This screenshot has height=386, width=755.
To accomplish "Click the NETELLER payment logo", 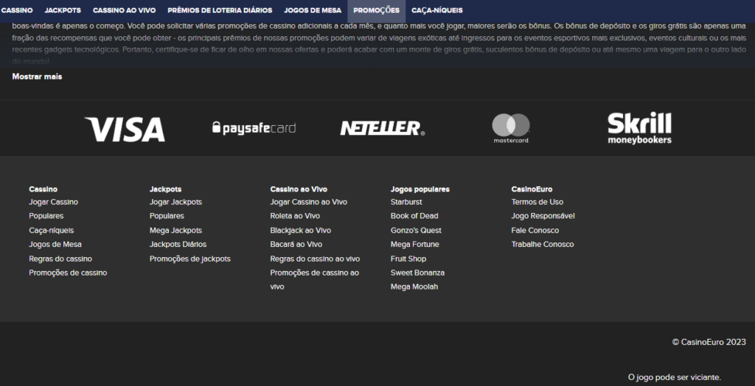I will click(x=383, y=128).
